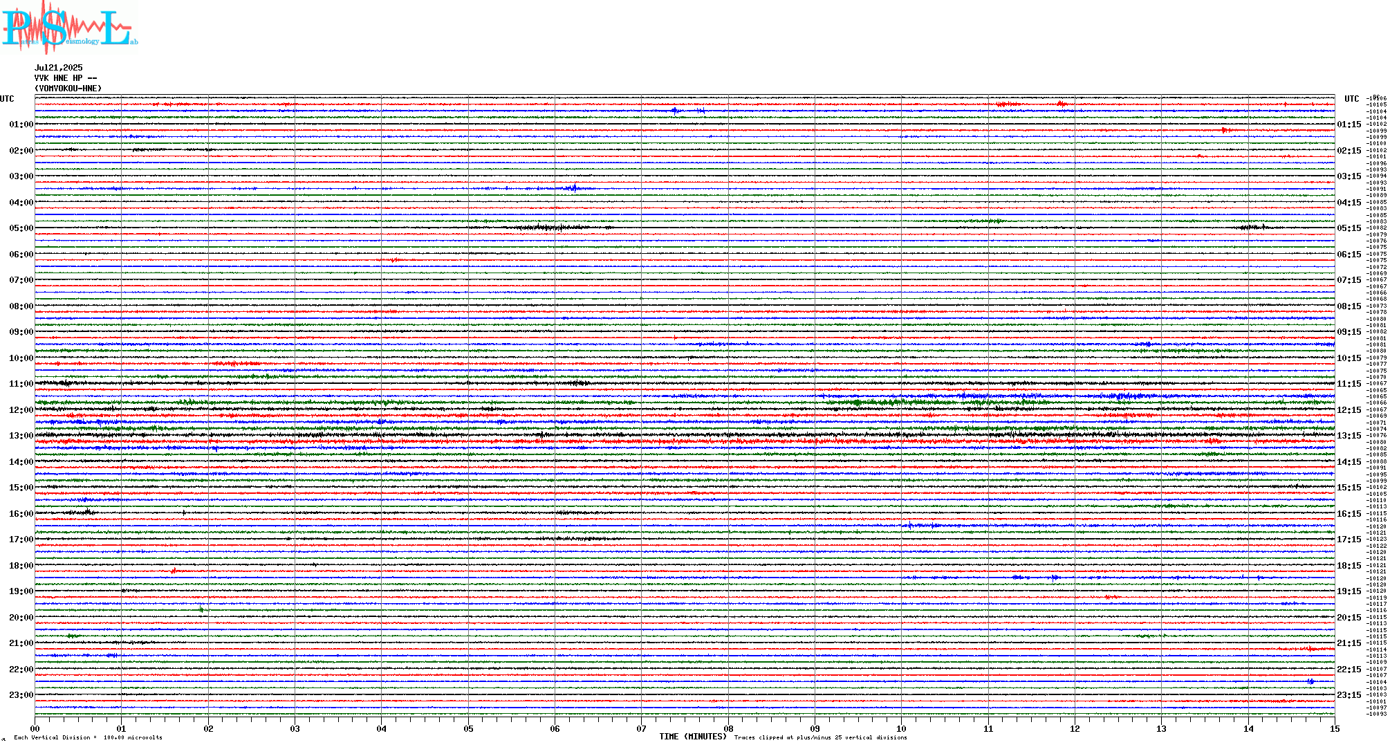The width and height of the screenshot is (1390, 747).
Task: Pick the 06:00 row label
Action: coord(21,255)
